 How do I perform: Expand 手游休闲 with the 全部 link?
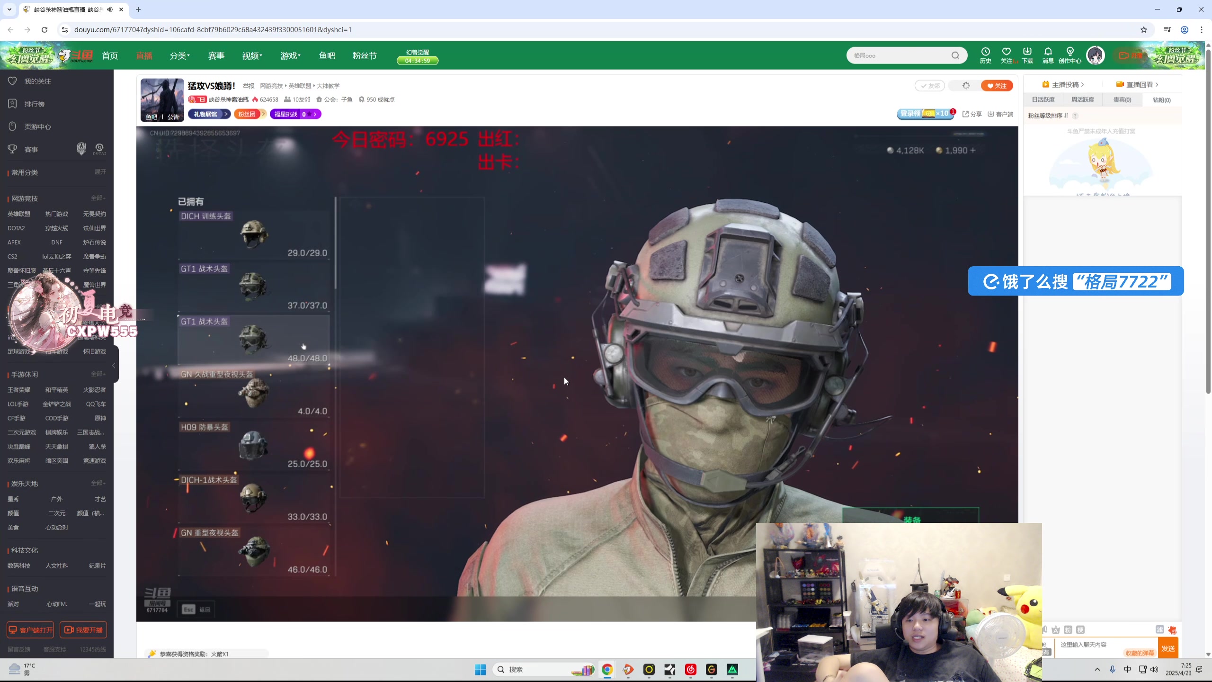[x=98, y=374]
